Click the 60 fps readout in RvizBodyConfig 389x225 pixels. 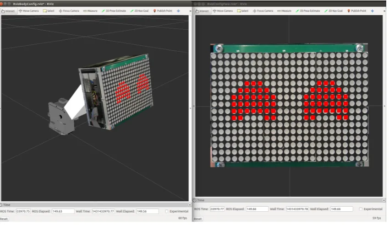pyautogui.click(x=183, y=218)
